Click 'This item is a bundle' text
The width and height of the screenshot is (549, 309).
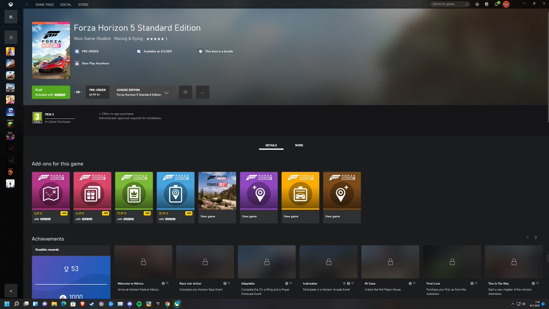(x=219, y=51)
